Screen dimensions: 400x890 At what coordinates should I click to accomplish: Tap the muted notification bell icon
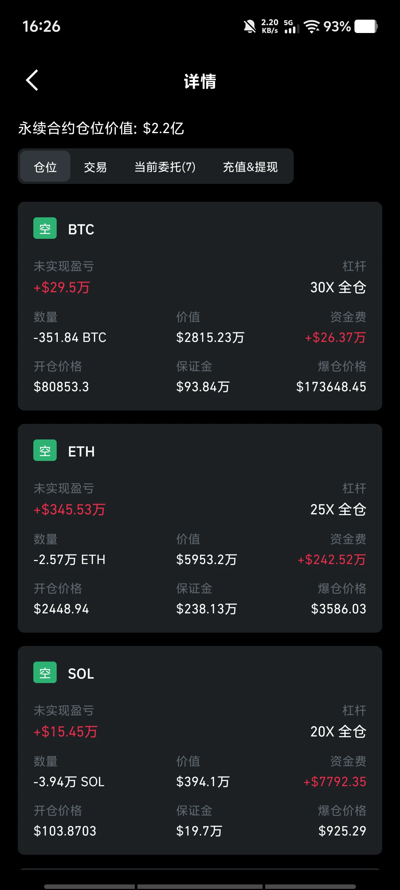click(x=250, y=26)
